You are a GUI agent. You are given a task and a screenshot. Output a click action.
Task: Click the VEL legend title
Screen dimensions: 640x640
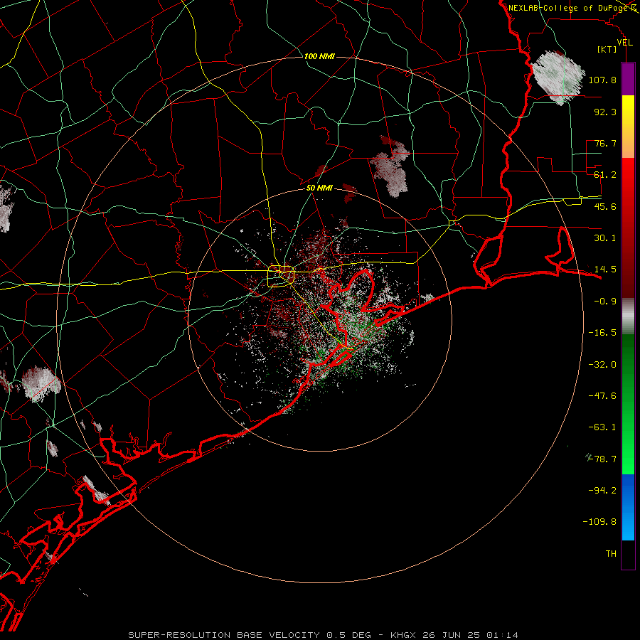click(x=624, y=43)
